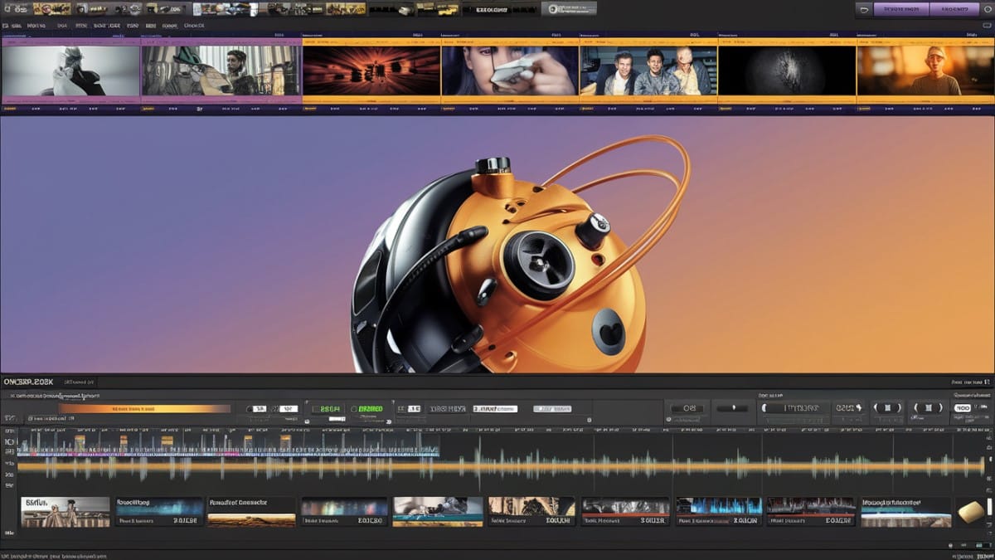Select the three men clip in the top filmstrip

point(648,71)
